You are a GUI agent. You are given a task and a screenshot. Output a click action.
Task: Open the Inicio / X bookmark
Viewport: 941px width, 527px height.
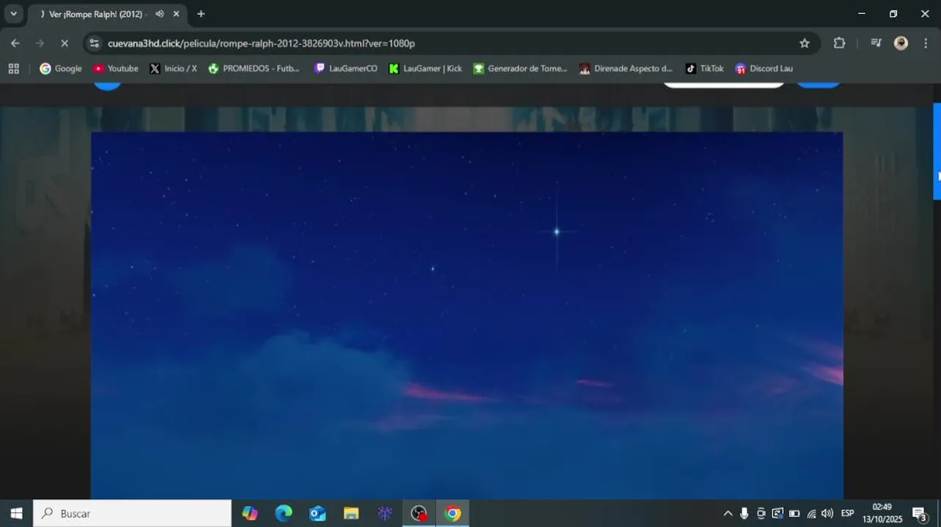174,69
